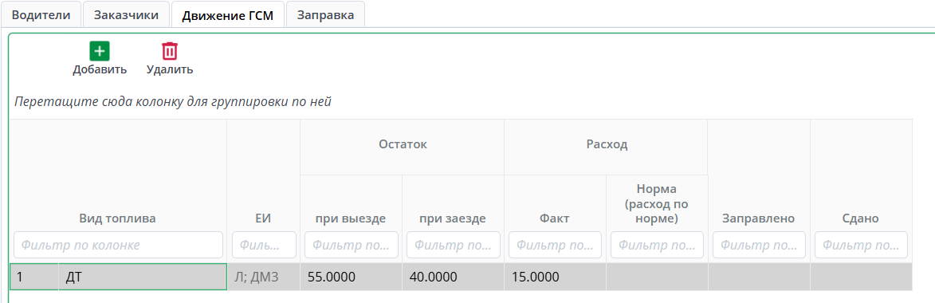Switch to the Водители tab
Image resolution: width=935 pixels, height=303 pixels.
pos(41,15)
